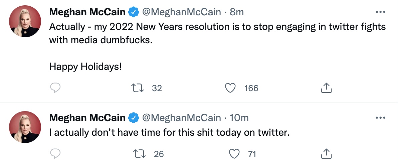Screen dimensions: 398x167
Task: Open Meghan McCain's name on second tweet
Action: tap(87, 118)
